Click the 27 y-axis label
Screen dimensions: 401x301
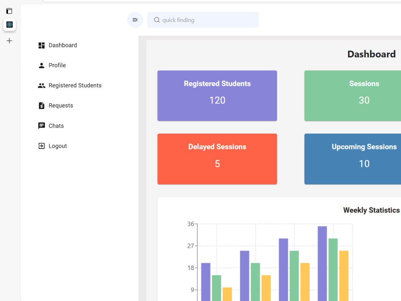click(x=190, y=246)
